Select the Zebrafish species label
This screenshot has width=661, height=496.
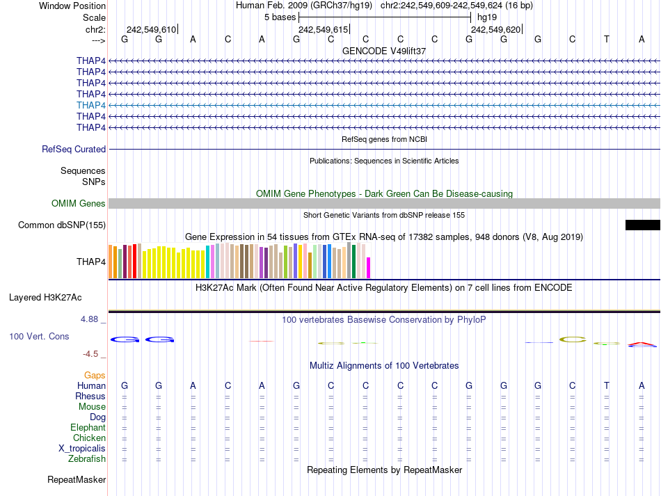pos(87,458)
